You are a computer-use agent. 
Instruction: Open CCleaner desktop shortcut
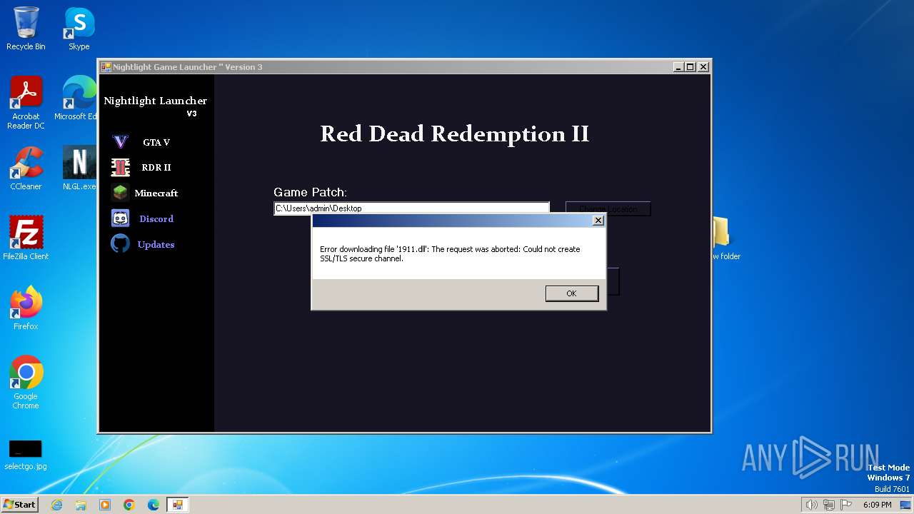26,168
